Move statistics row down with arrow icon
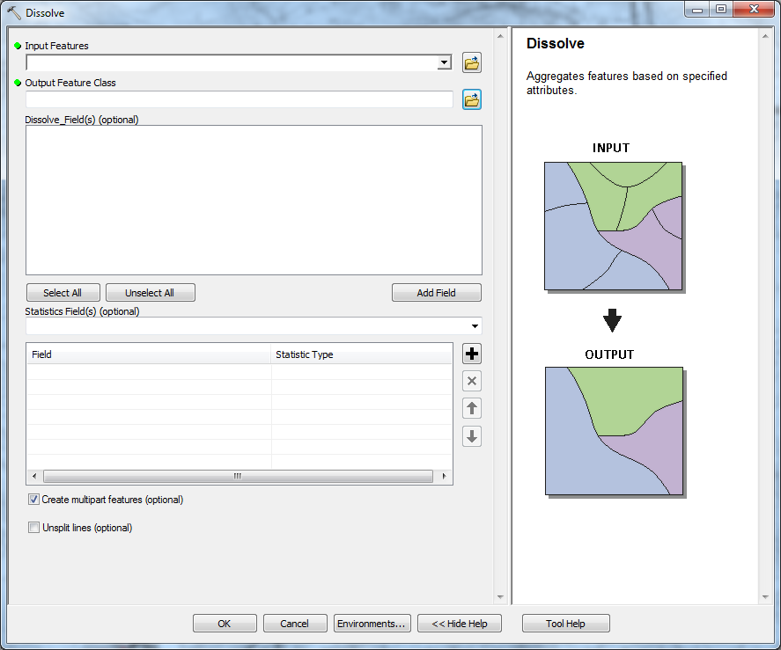Image resolution: width=781 pixels, height=650 pixels. point(472,436)
